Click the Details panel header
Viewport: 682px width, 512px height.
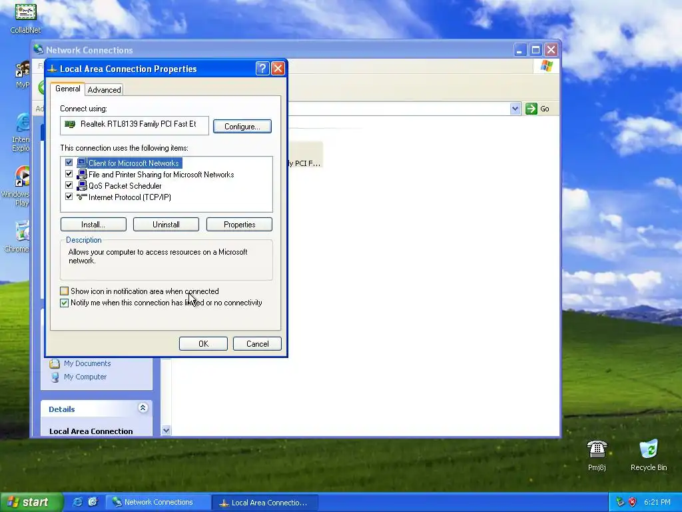(96, 409)
